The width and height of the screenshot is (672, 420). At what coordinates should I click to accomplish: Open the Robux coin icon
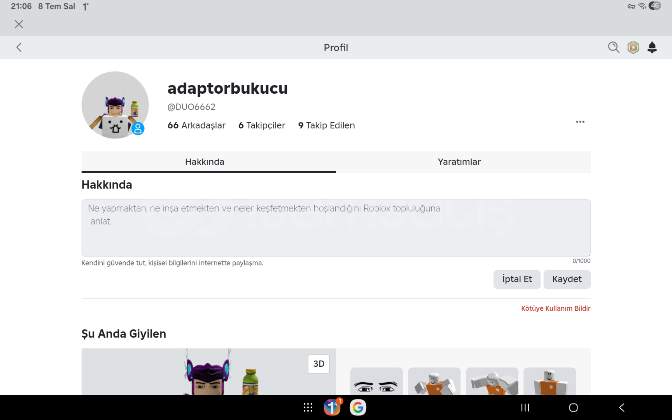click(633, 47)
